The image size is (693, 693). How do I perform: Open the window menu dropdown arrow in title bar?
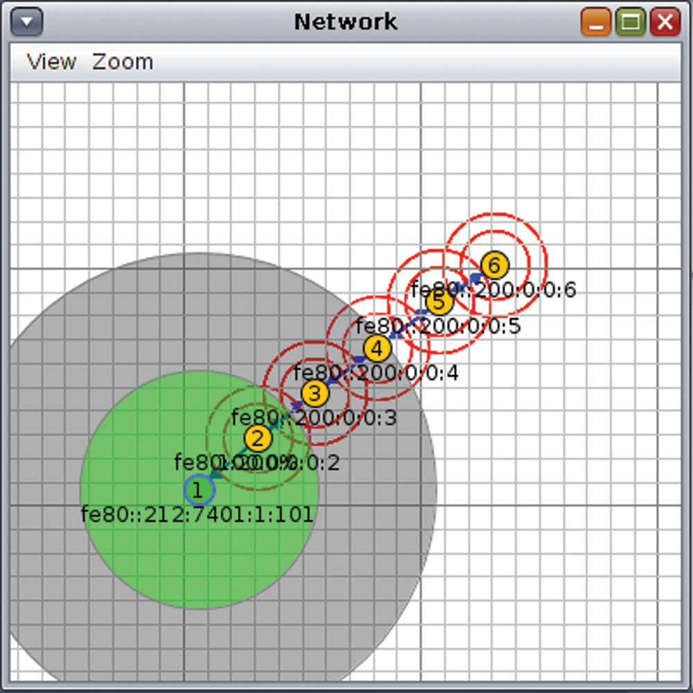click(x=27, y=22)
